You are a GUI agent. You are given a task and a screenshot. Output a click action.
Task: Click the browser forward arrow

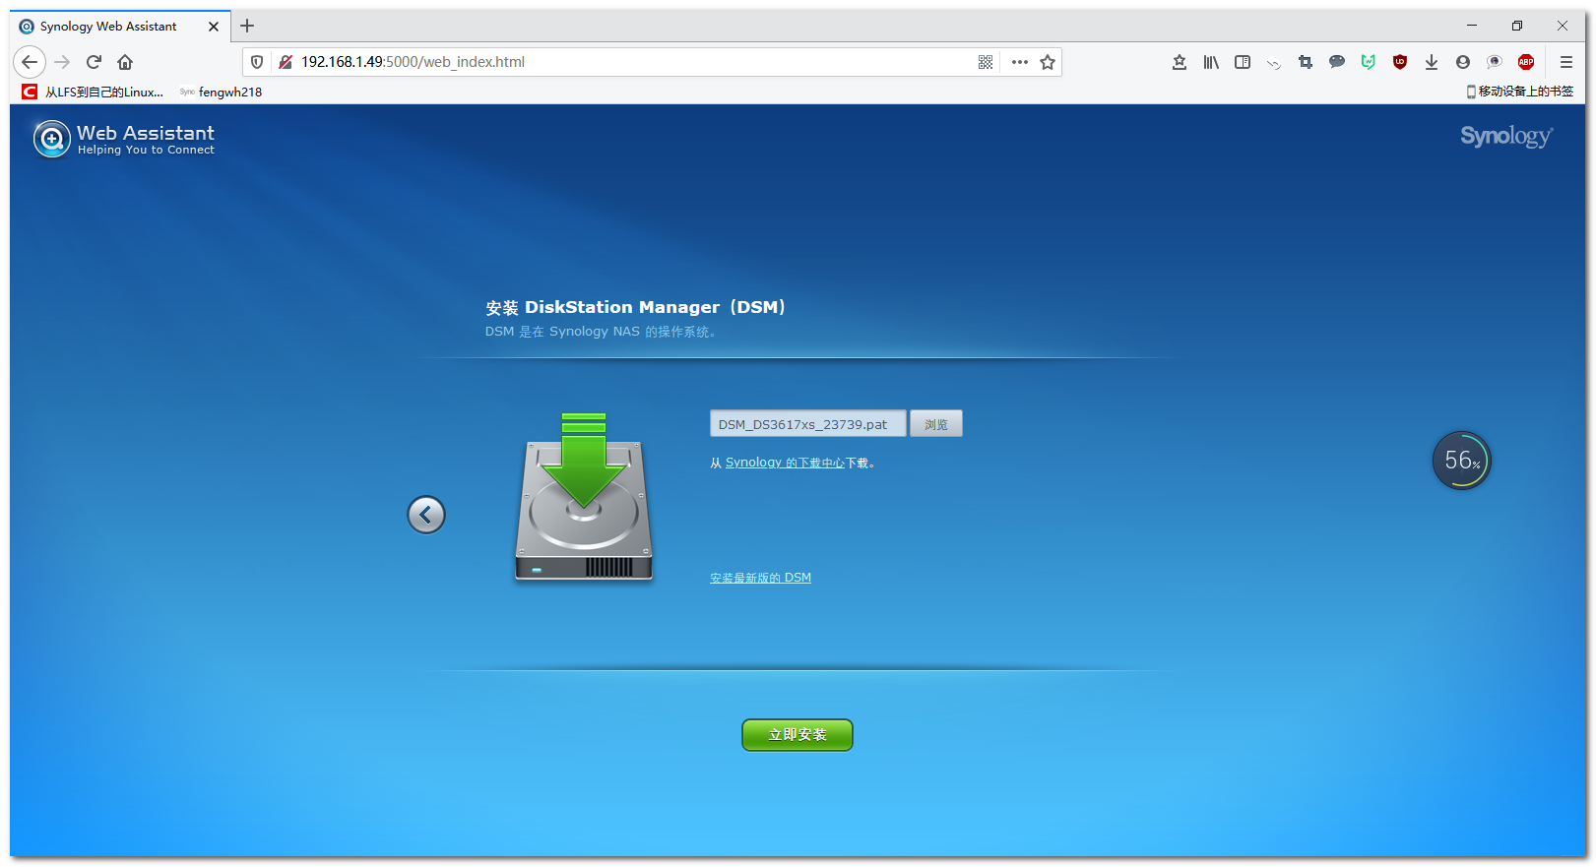click(x=62, y=62)
